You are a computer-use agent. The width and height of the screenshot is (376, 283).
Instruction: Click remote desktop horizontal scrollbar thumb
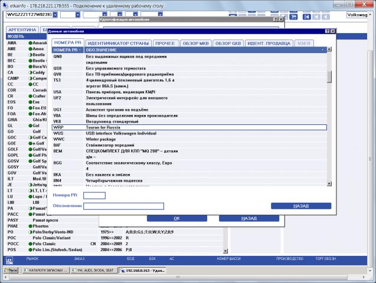click(x=178, y=277)
